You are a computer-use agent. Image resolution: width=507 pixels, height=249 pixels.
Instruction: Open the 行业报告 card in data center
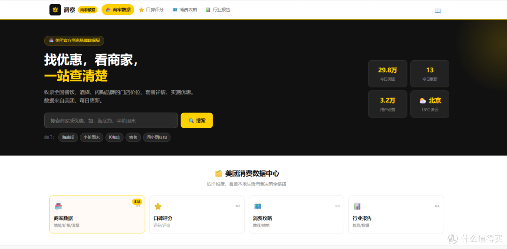point(396,214)
